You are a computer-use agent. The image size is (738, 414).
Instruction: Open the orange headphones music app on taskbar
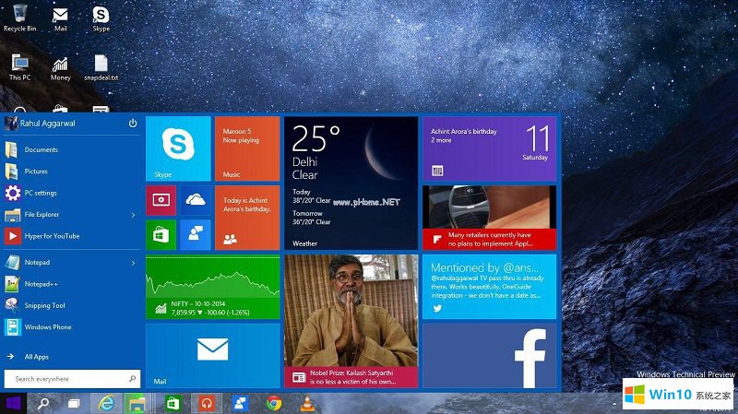207,403
